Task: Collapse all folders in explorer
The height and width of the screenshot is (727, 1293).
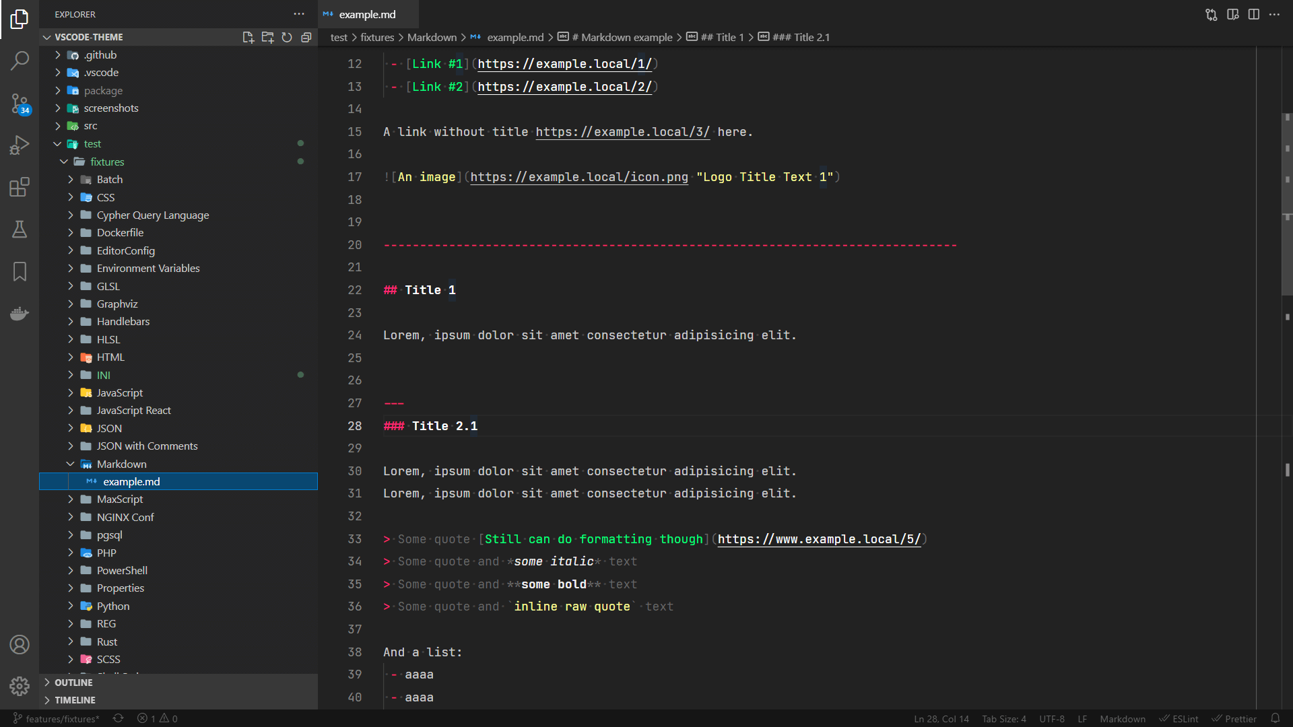Action: click(x=306, y=37)
